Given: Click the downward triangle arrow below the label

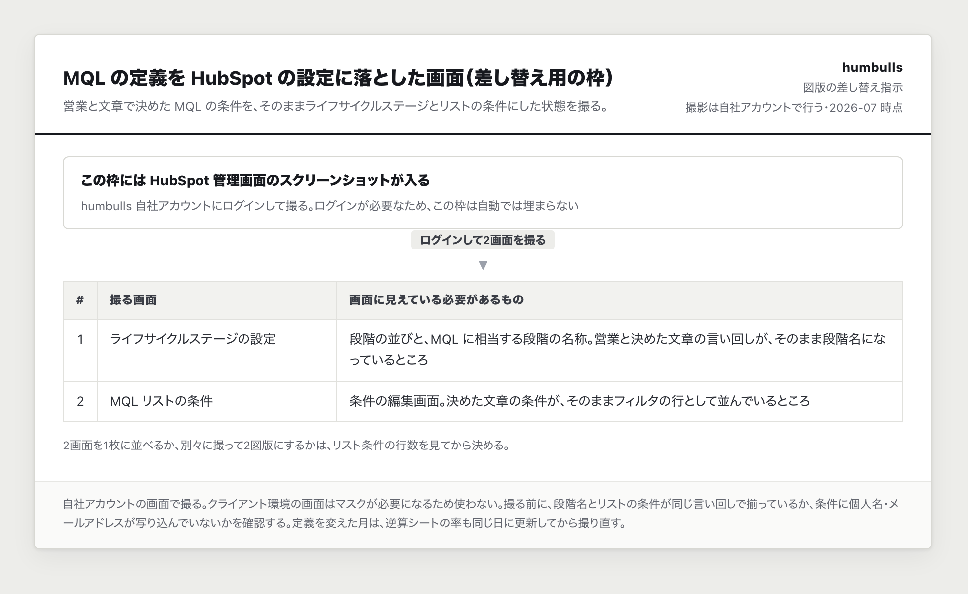Looking at the screenshot, I should coord(483,265).
